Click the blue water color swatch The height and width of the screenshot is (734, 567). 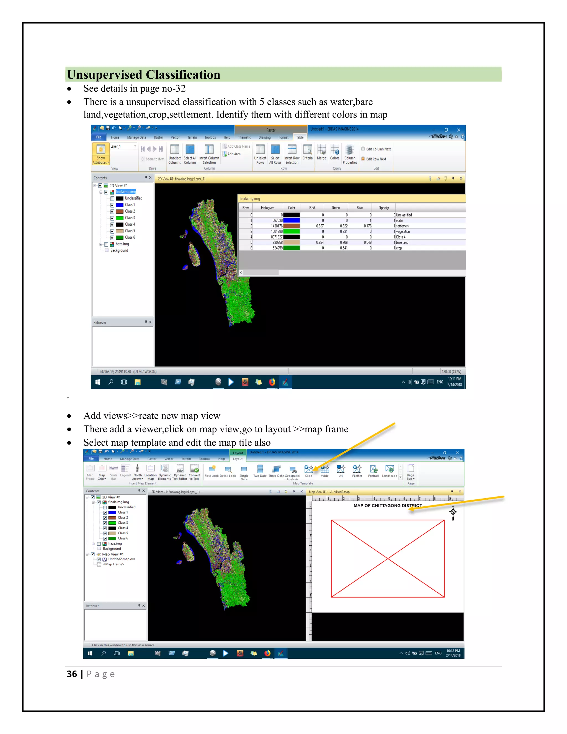291,220
